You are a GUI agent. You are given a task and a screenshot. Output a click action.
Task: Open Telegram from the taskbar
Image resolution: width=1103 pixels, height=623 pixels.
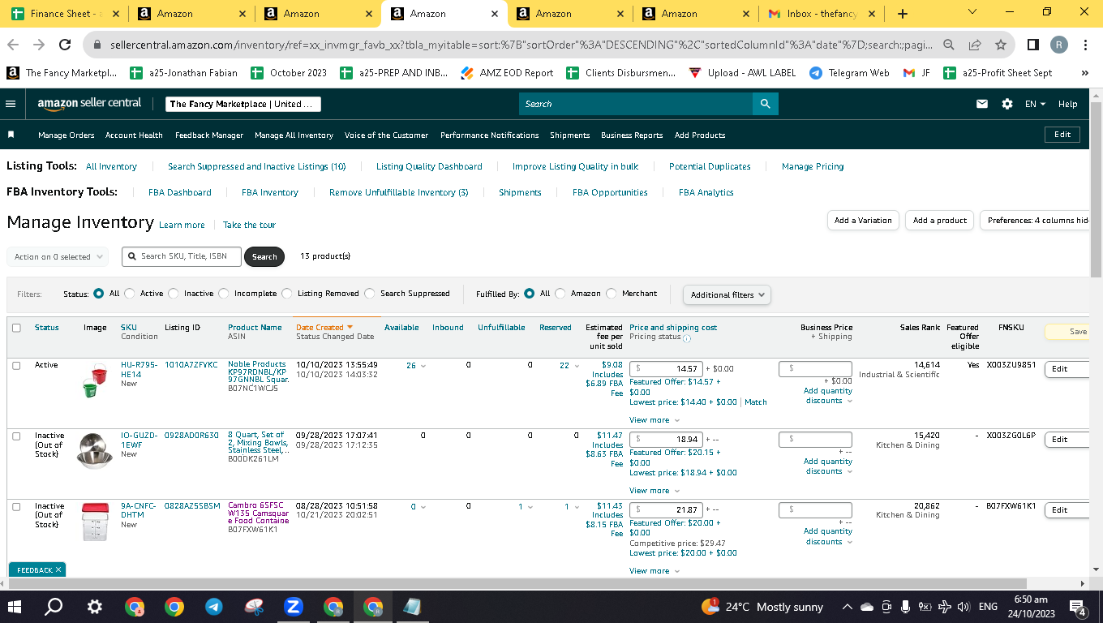click(x=214, y=607)
